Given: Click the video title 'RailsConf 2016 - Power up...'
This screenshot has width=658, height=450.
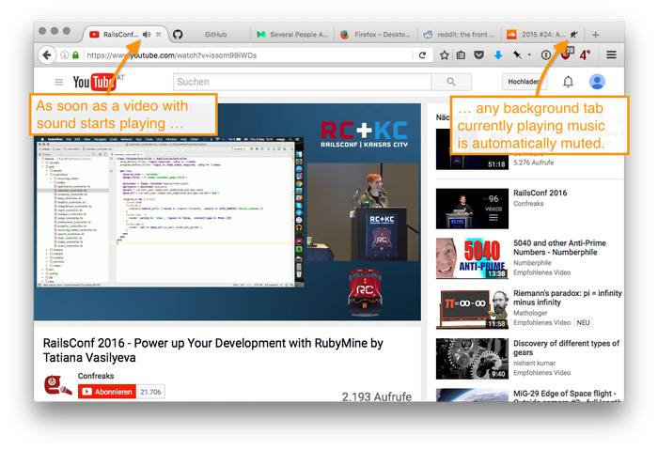Looking at the screenshot, I should [x=212, y=350].
